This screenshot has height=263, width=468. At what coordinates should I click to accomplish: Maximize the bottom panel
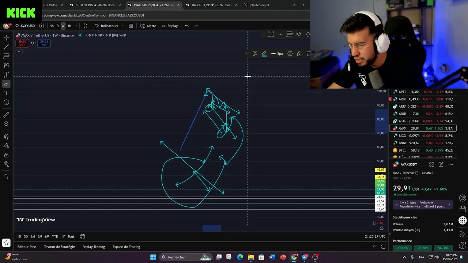point(383,247)
